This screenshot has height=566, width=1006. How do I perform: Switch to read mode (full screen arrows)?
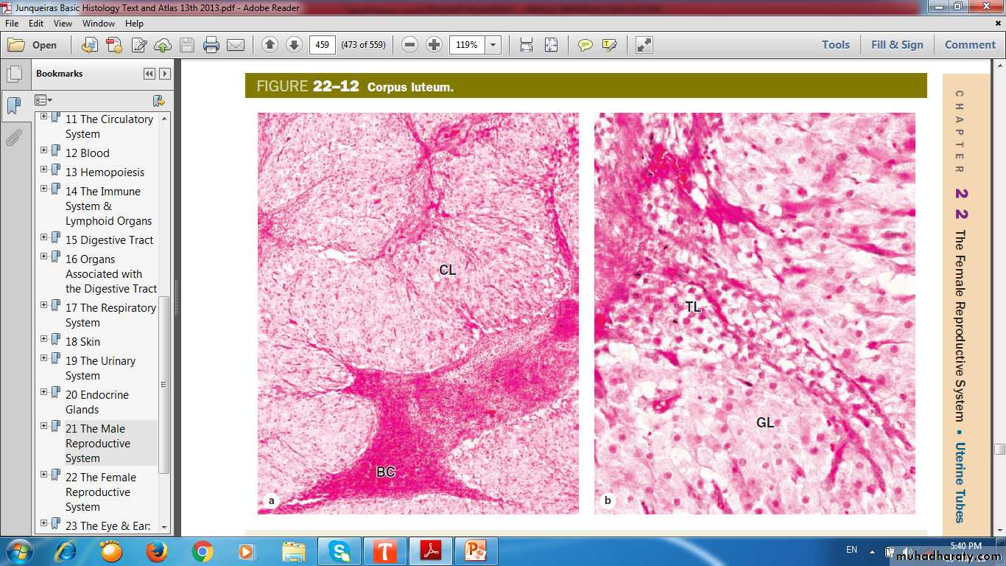(x=644, y=45)
